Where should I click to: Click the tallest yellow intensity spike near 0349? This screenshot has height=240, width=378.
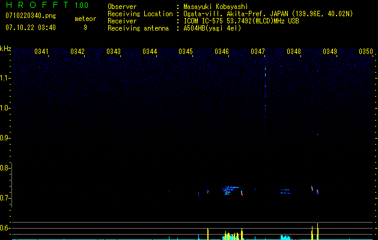[x=317, y=232]
